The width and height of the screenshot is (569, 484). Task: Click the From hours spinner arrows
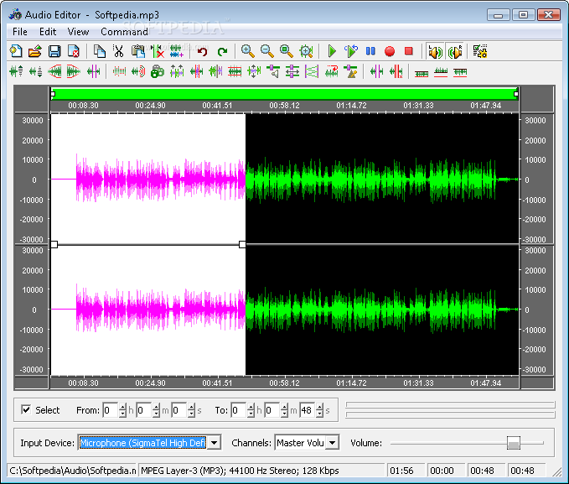122,410
